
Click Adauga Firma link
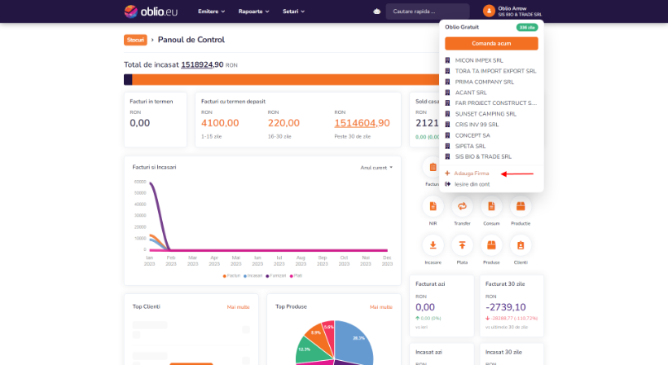click(x=471, y=174)
